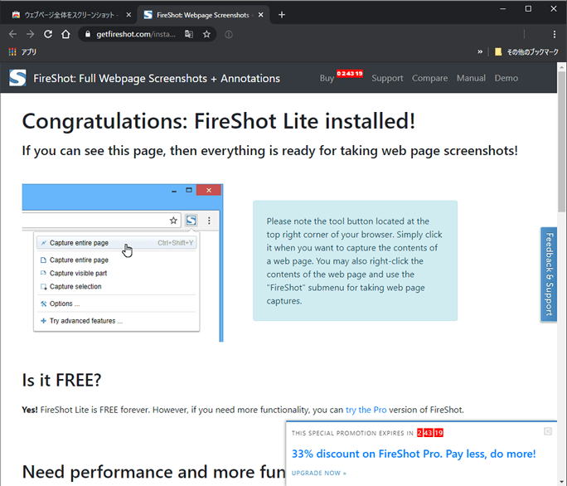
Task: Open the その他のブックマーク folder
Action: [526, 51]
